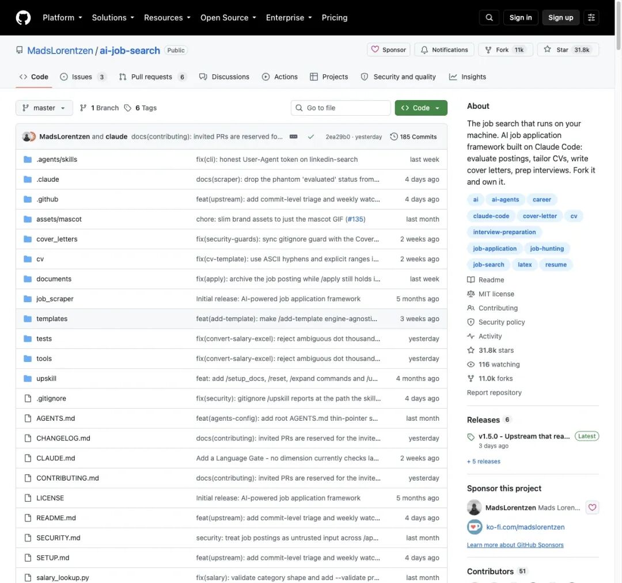Screen dimensions: 622x583
Task: Open the Pricing page
Action: coord(335,18)
